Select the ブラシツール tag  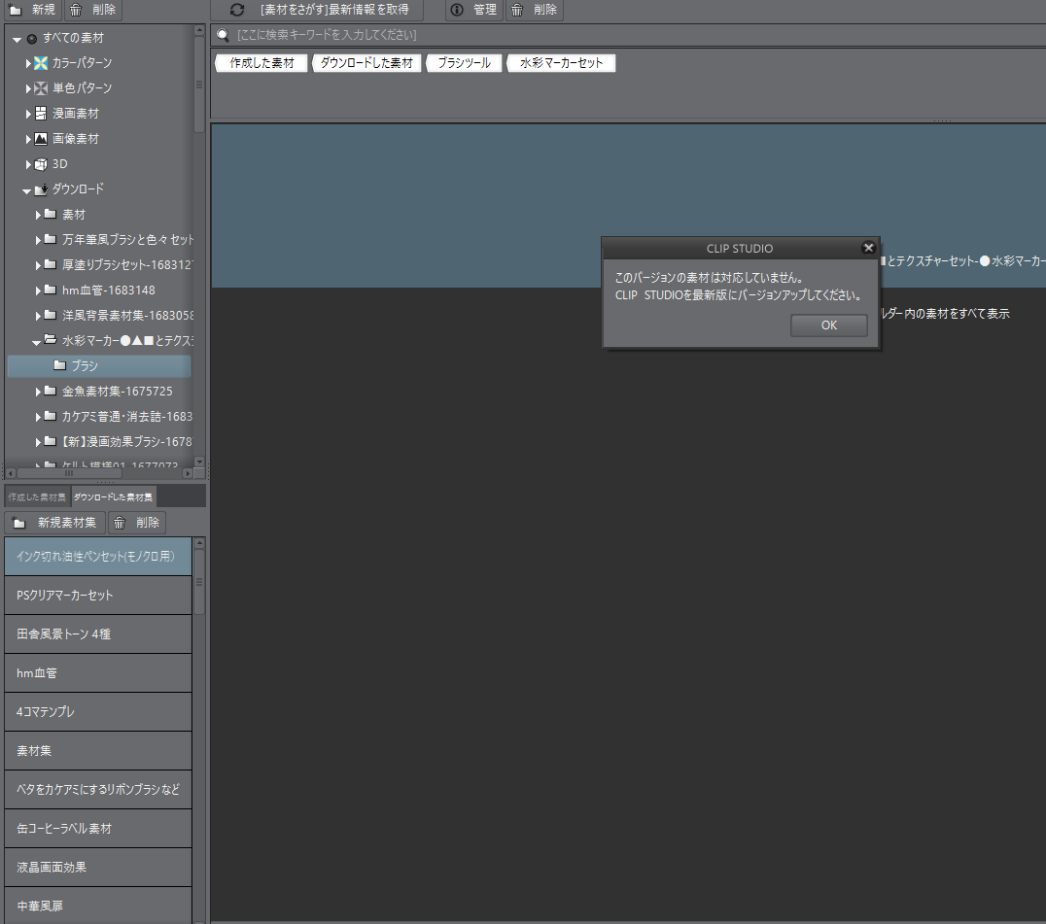[x=464, y=62]
